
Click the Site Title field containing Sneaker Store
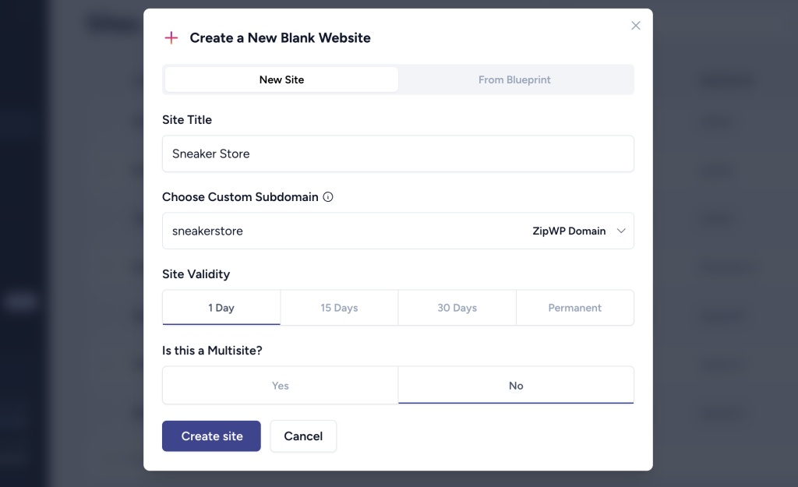(x=397, y=154)
